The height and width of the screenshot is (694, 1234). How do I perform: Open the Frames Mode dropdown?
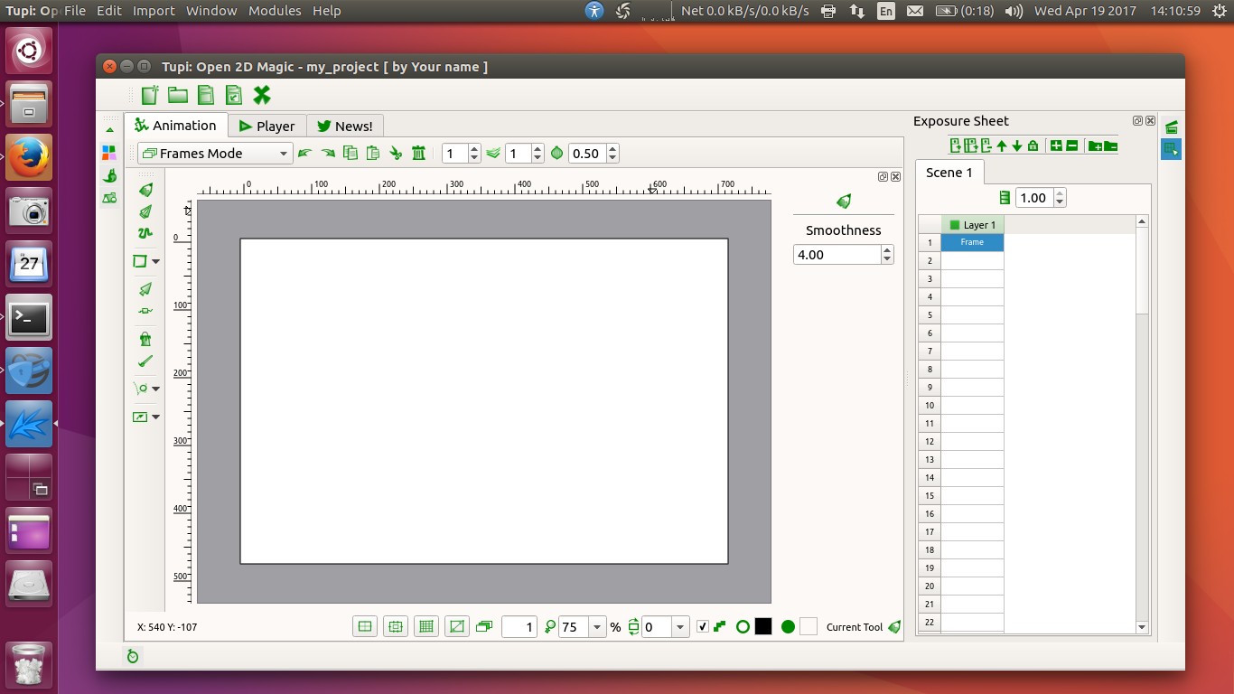(x=213, y=153)
